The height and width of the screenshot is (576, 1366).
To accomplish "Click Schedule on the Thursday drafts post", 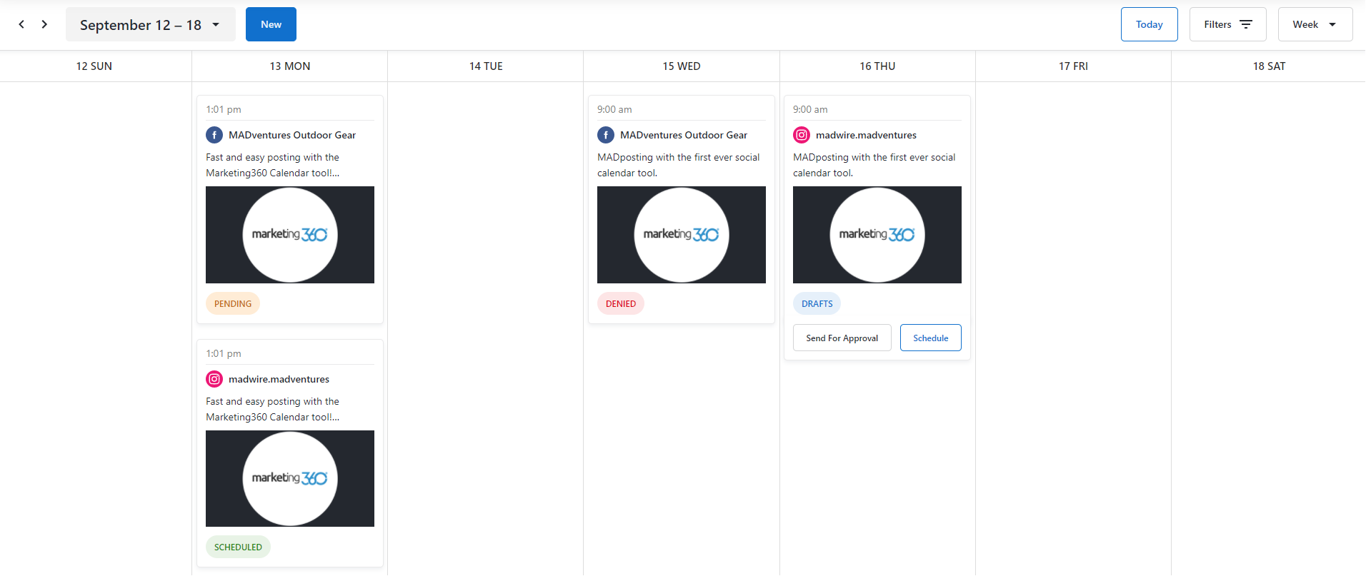I will [x=931, y=338].
